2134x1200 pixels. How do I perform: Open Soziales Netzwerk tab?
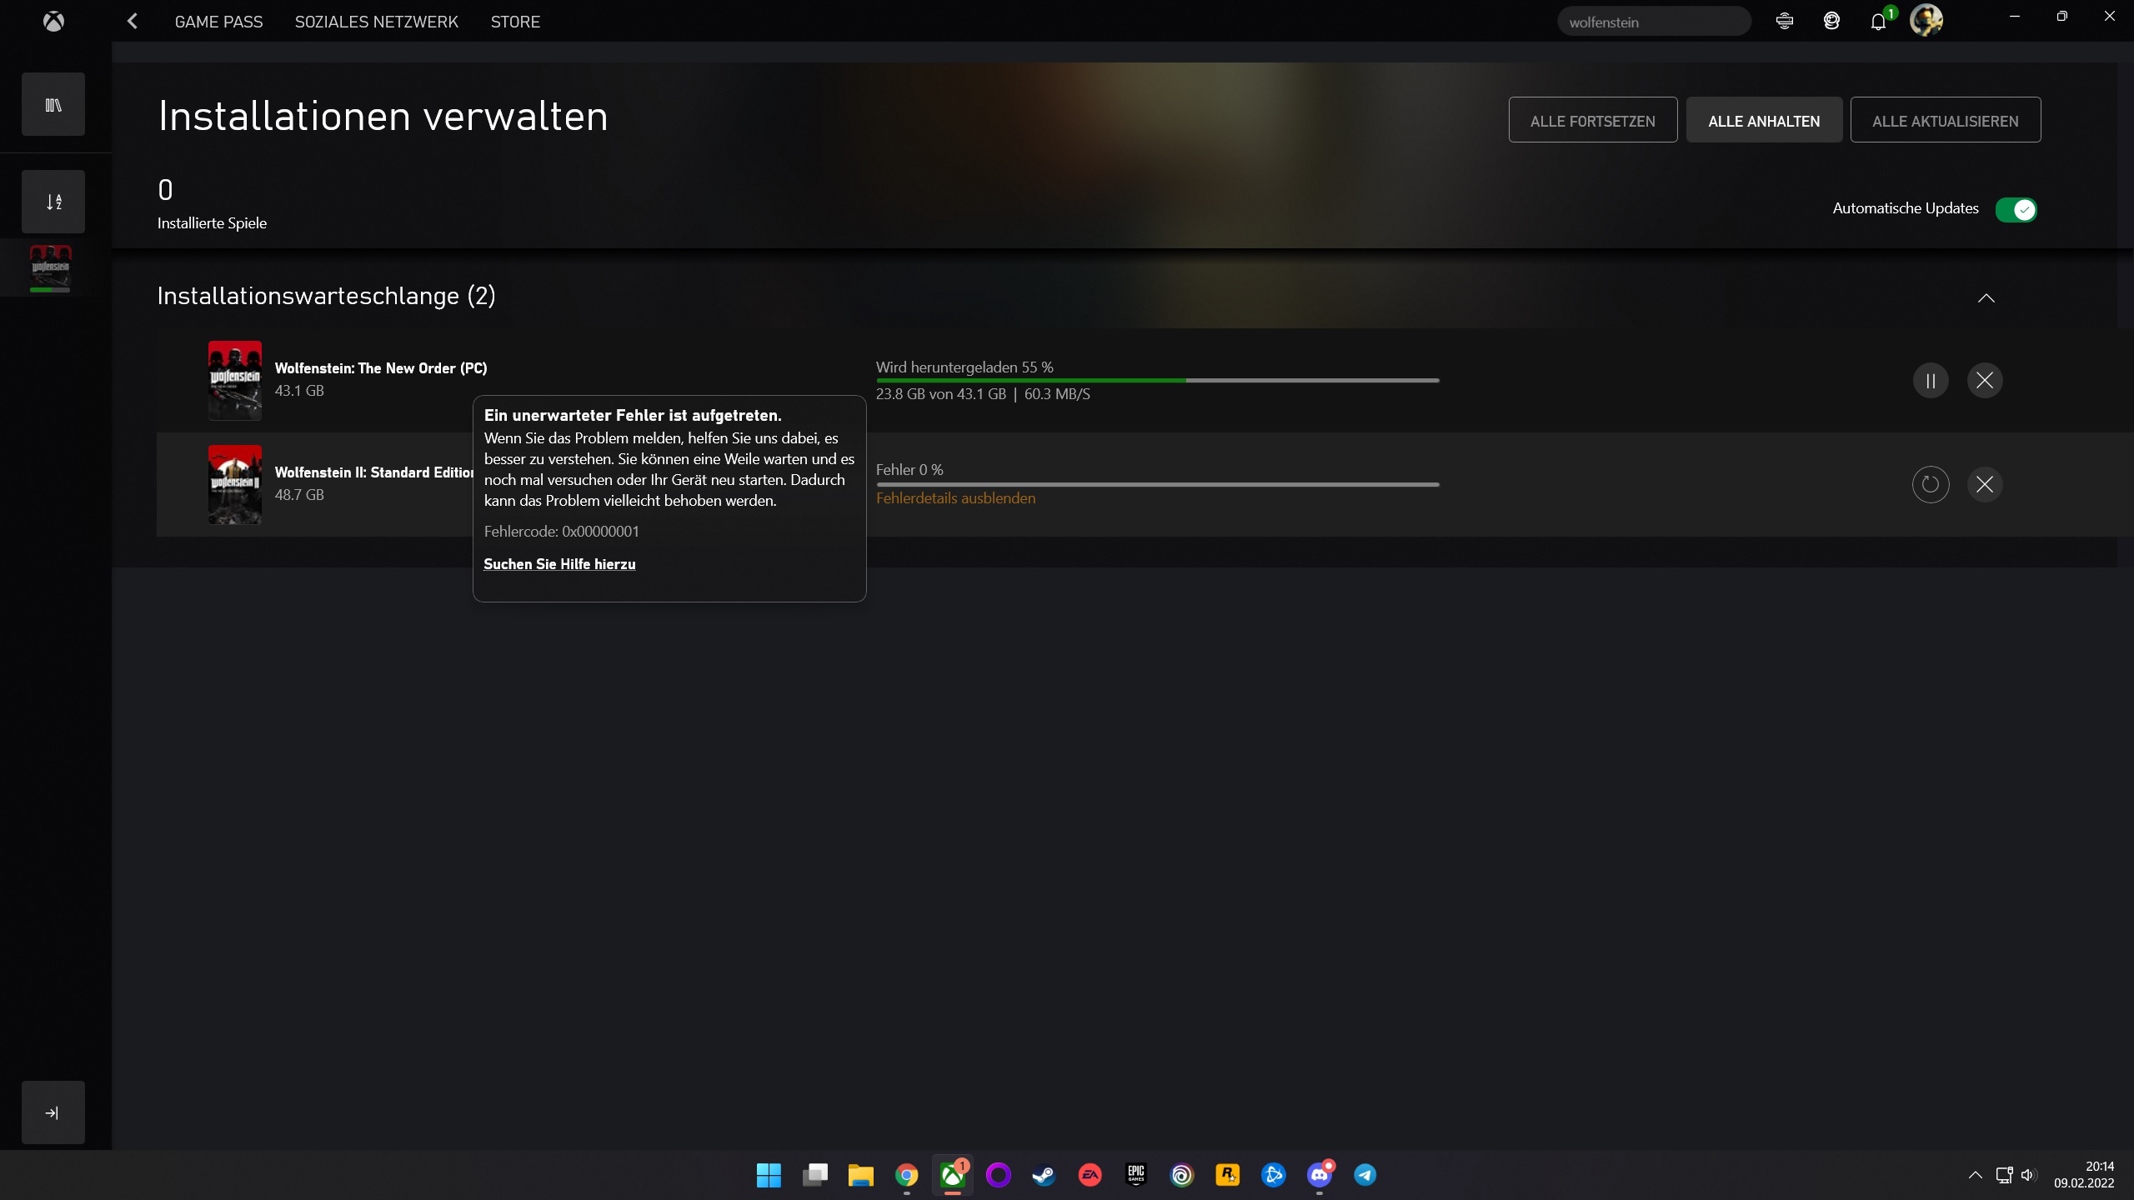(x=377, y=22)
